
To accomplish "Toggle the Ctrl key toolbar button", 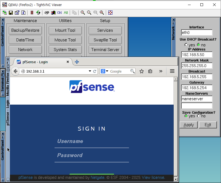I will click(x=59, y=13).
